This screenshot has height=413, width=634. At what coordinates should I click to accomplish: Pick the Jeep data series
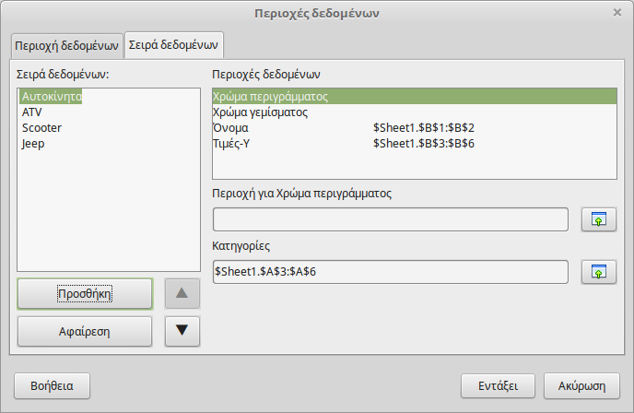pos(33,144)
